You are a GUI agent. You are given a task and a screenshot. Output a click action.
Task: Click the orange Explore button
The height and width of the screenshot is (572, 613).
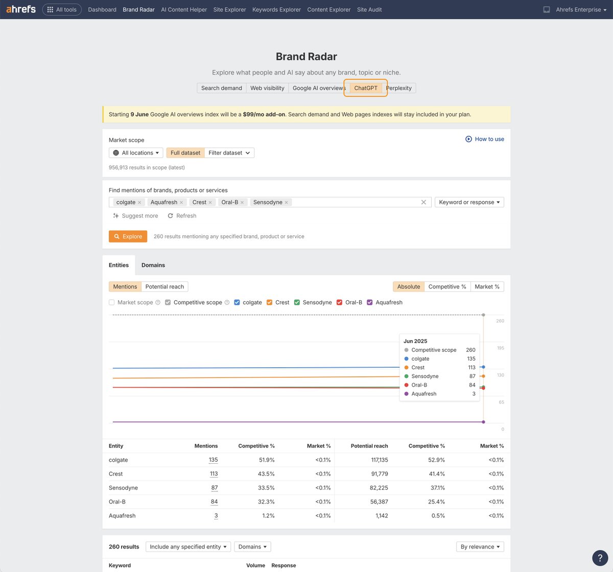pos(128,236)
